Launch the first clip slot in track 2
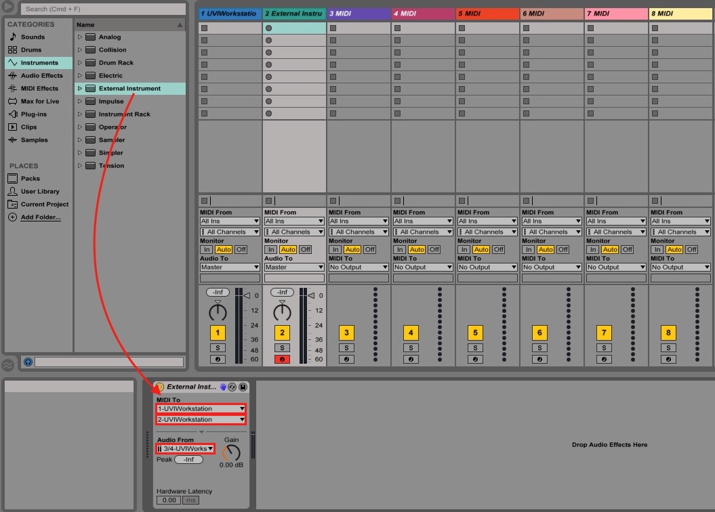This screenshot has width=715, height=512. click(268, 28)
